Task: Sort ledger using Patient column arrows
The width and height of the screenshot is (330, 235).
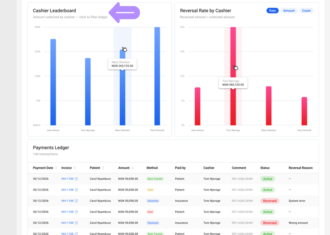Action: pos(103,168)
